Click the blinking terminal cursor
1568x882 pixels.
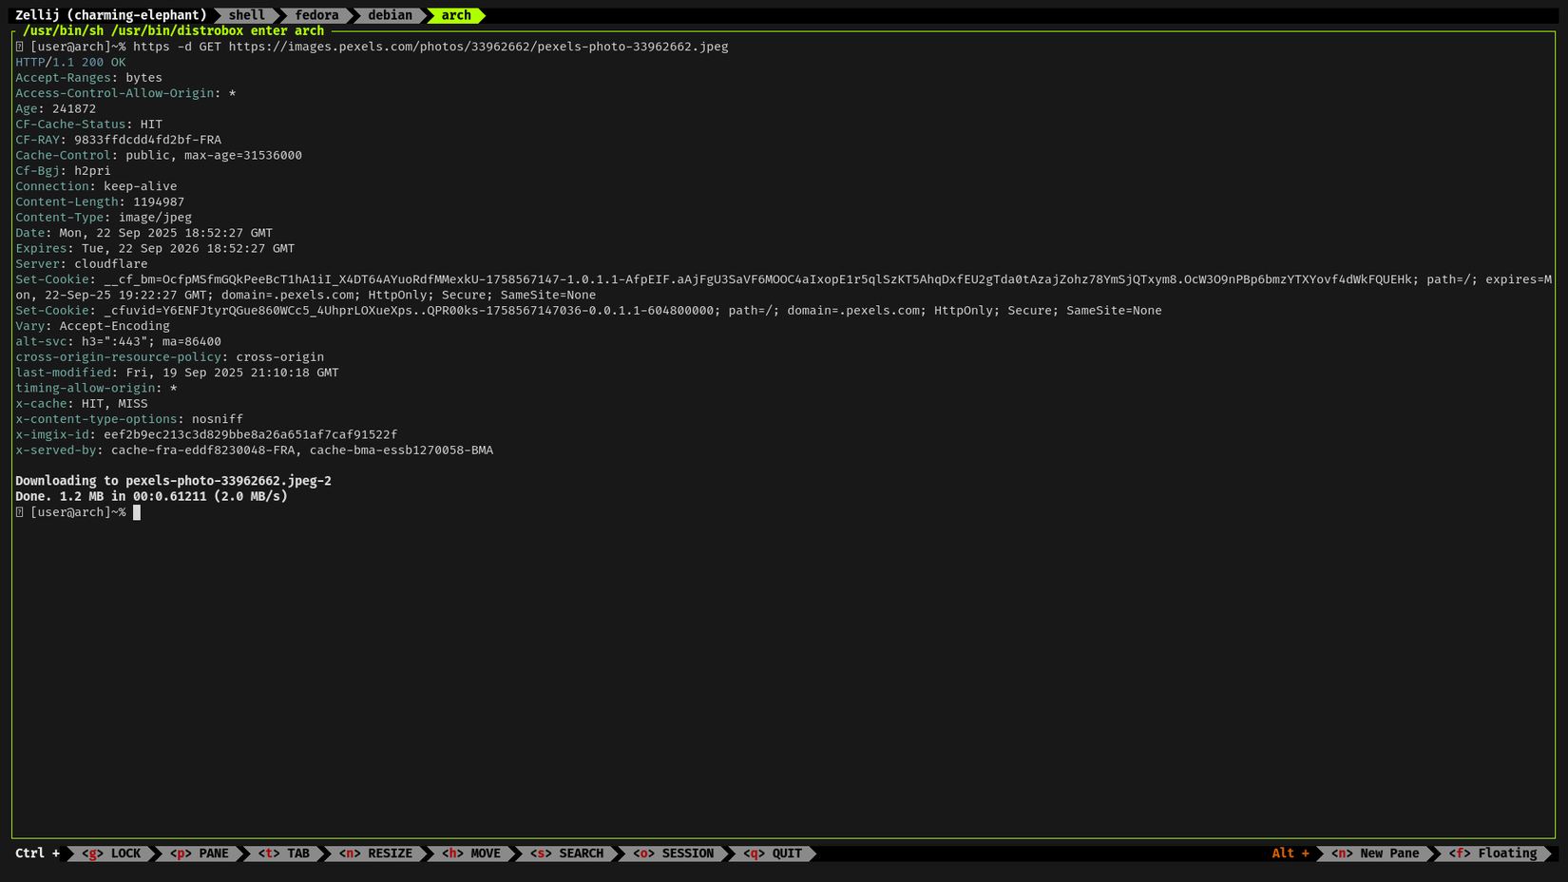[x=138, y=512]
